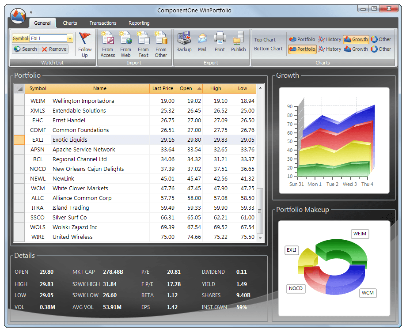The image size is (406, 332).
Task: Click the SSCO symbol cell
Action: click(x=38, y=217)
